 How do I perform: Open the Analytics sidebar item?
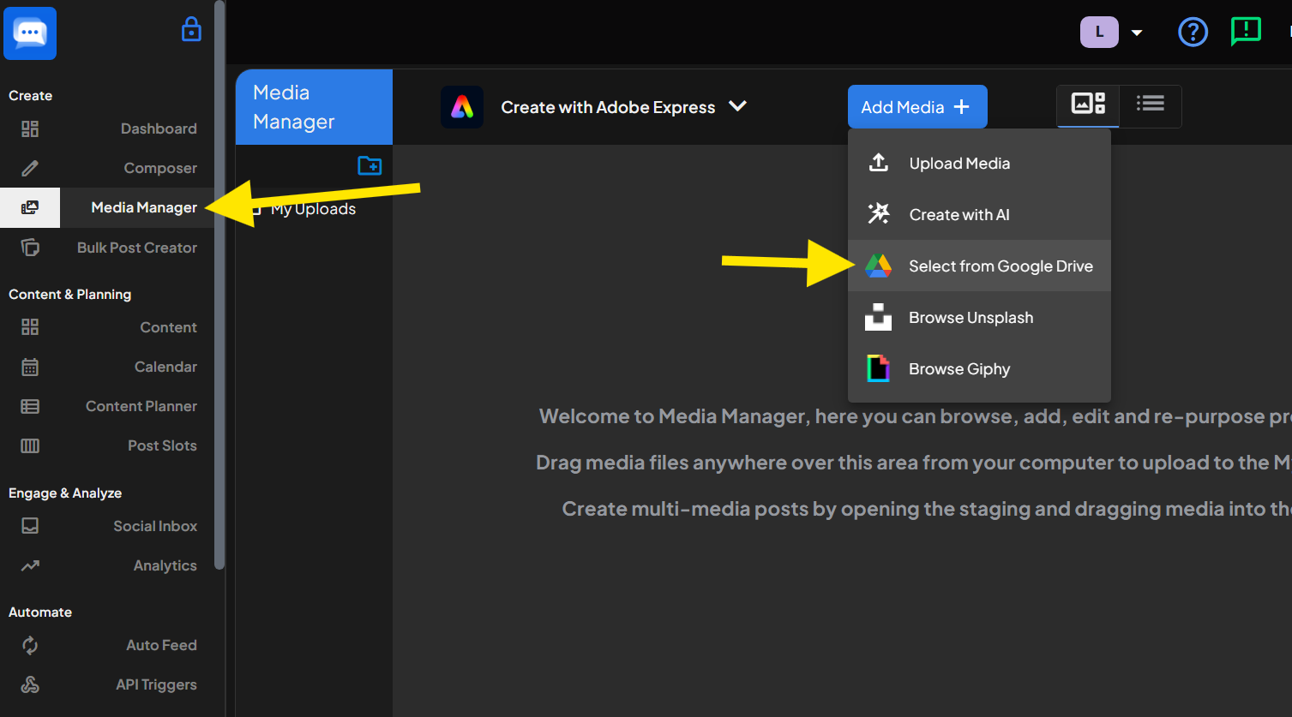[x=165, y=565]
